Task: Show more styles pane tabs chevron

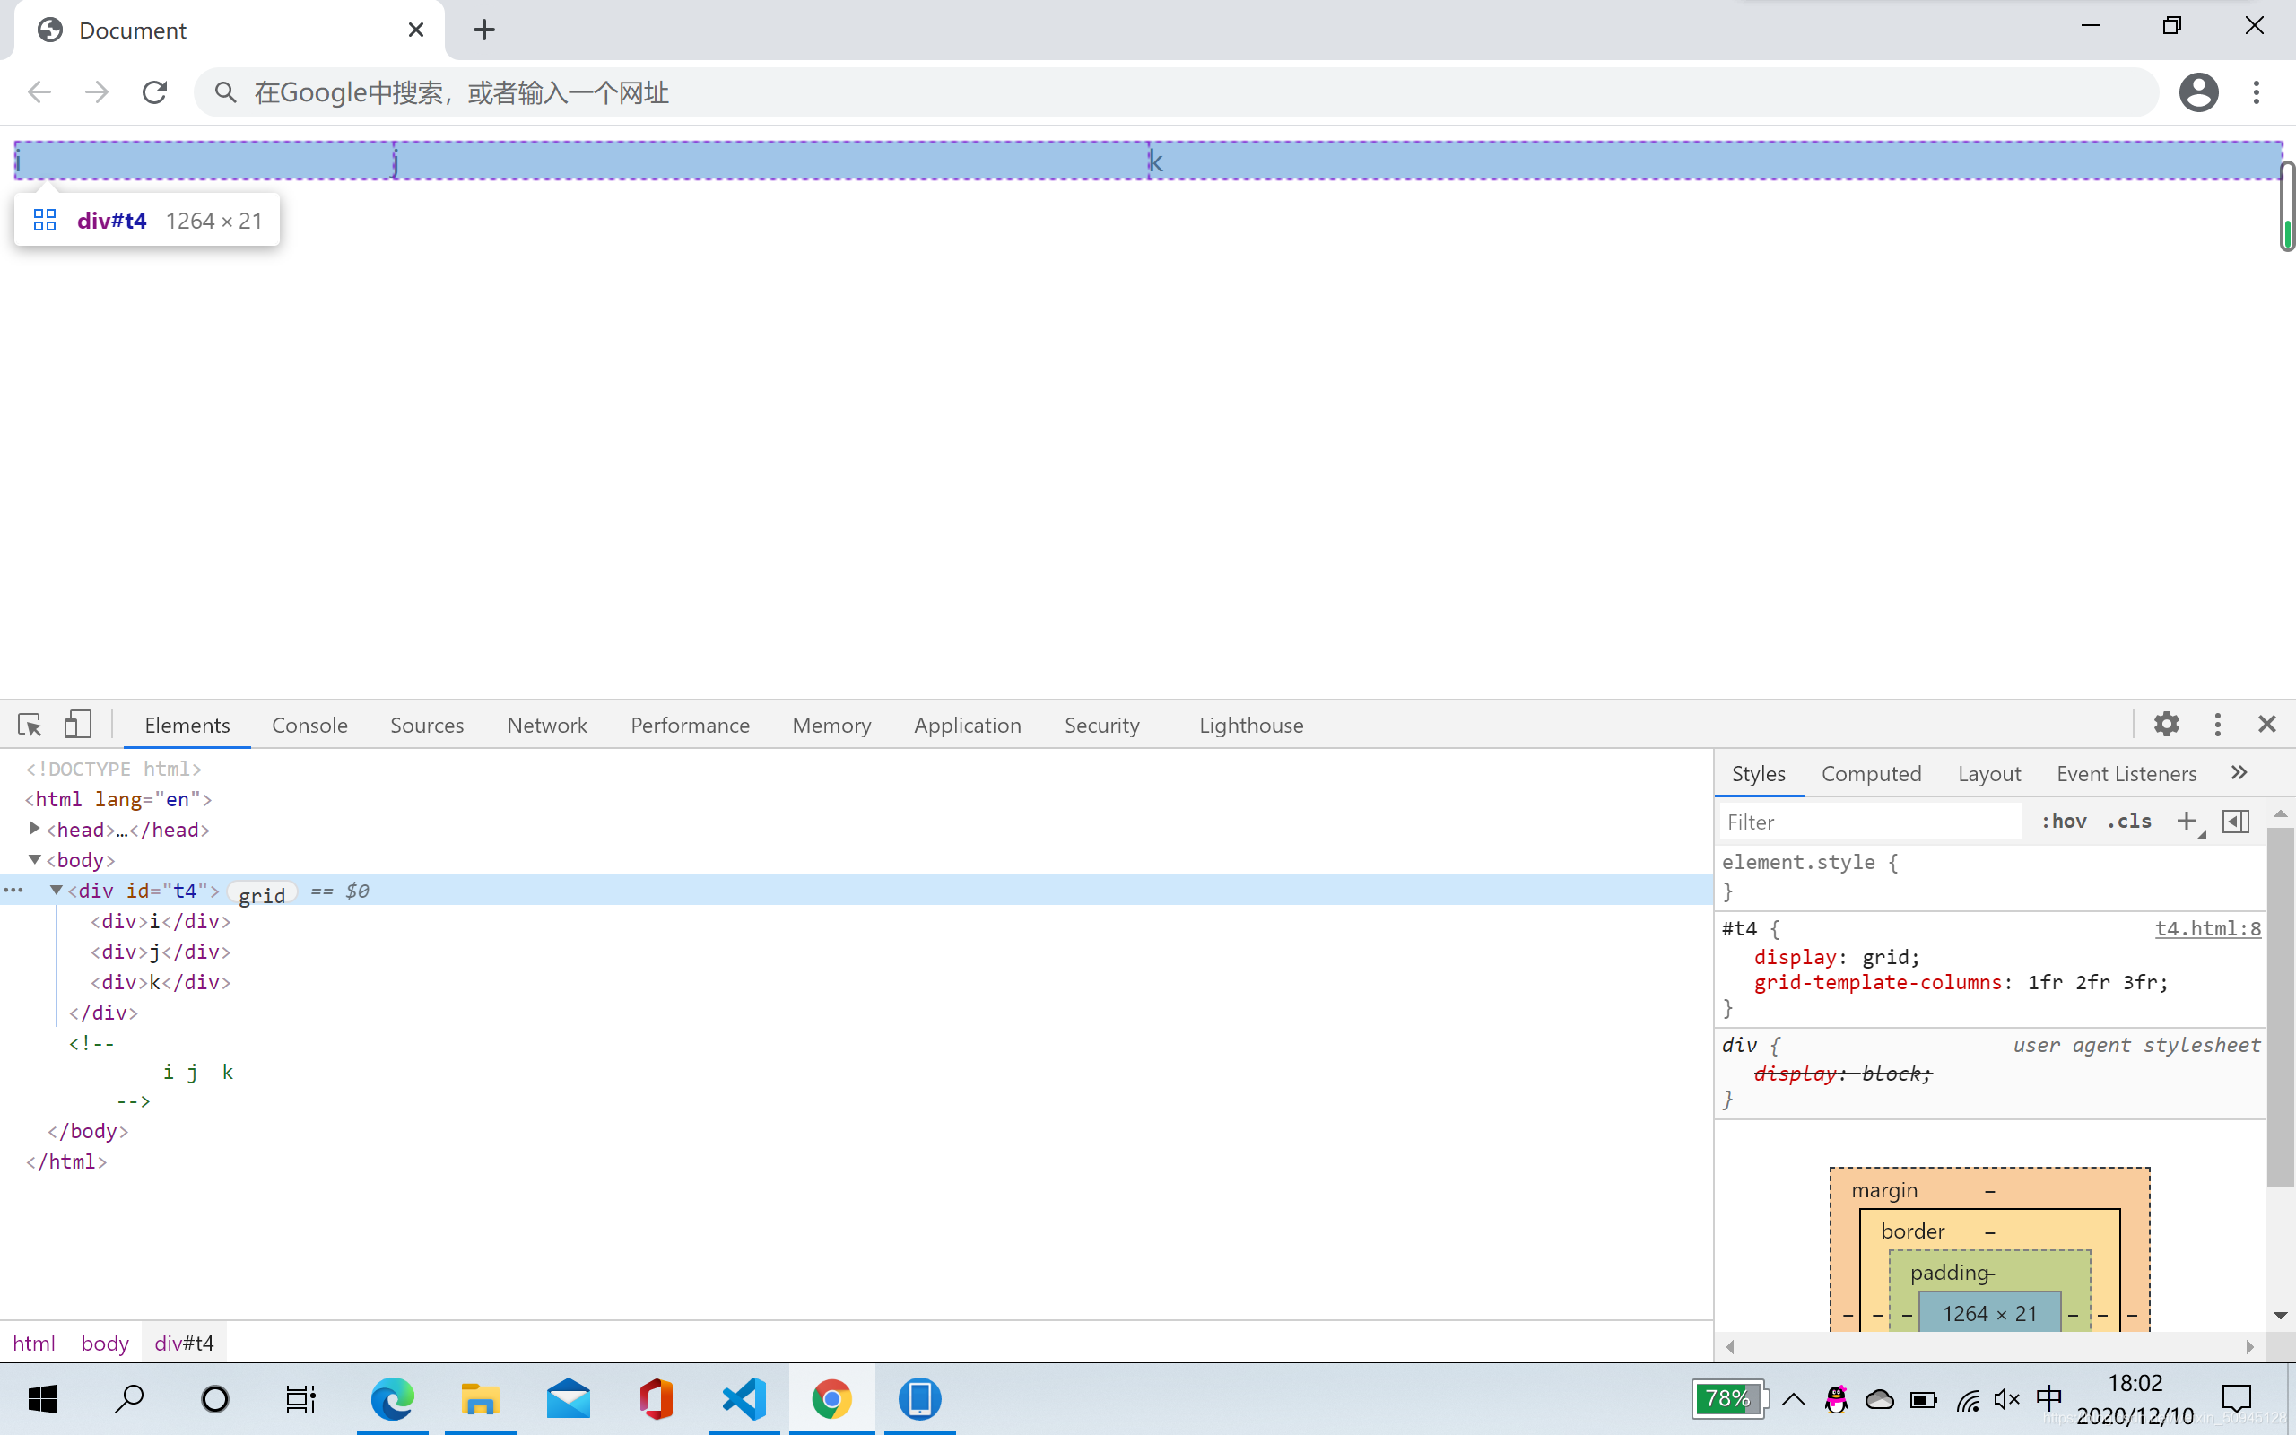Action: pos(2239,772)
